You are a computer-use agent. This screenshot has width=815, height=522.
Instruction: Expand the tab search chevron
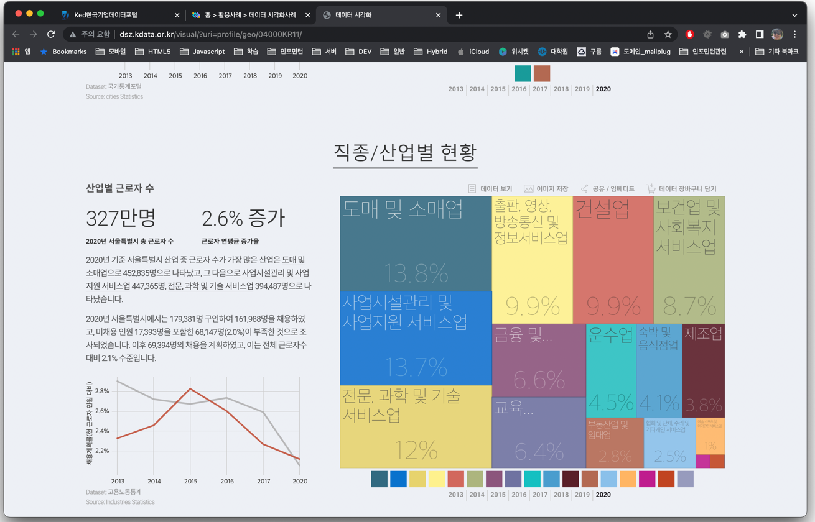(794, 15)
